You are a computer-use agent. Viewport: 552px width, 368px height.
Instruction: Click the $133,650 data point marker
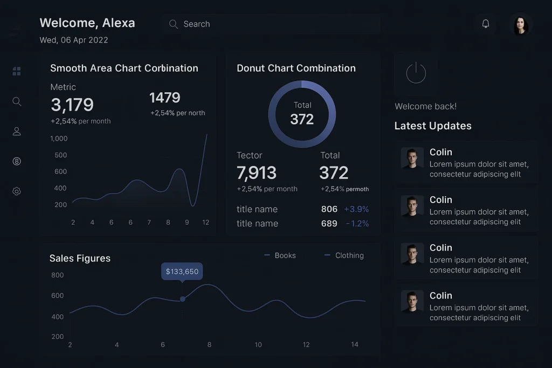(182, 298)
